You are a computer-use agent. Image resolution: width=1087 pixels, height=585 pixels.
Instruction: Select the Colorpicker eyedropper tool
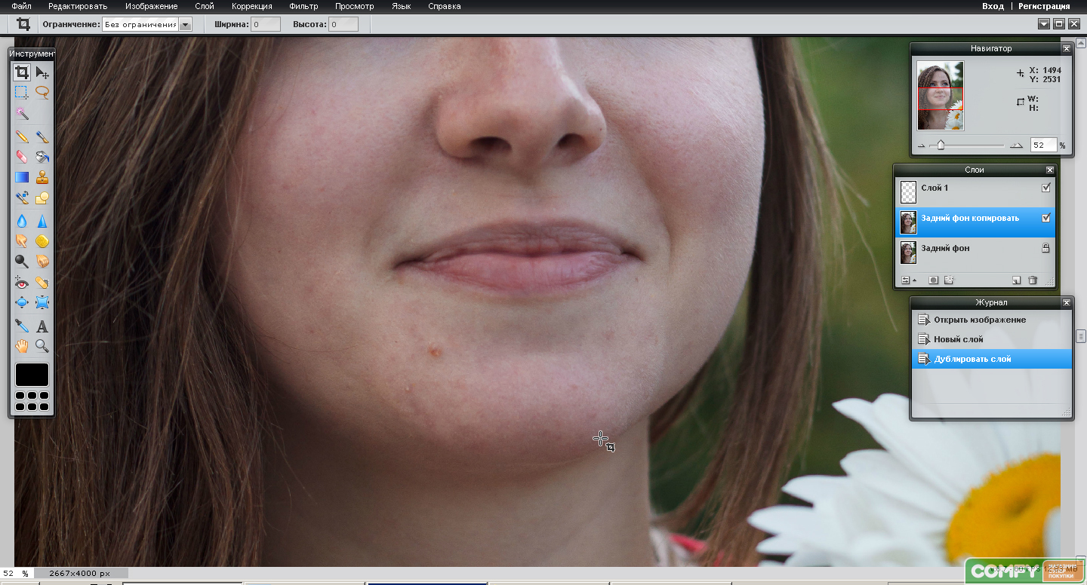tap(22, 326)
